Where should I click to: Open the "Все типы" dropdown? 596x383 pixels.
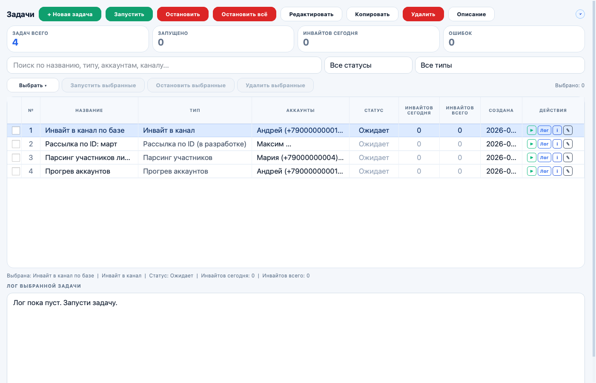coord(500,65)
